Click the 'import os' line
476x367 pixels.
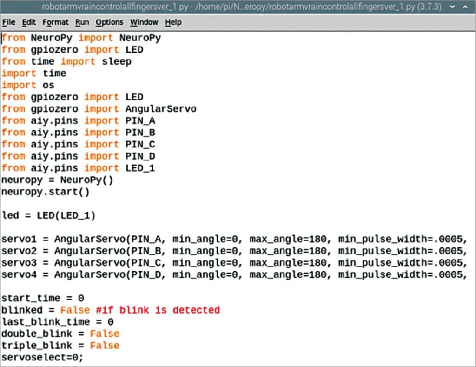(x=28, y=85)
